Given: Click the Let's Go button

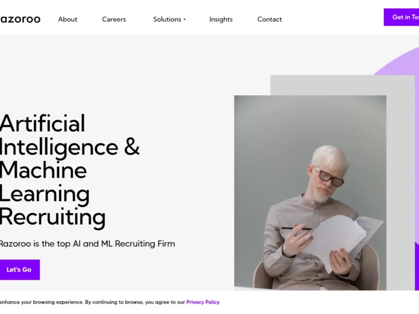Looking at the screenshot, I should point(19,270).
